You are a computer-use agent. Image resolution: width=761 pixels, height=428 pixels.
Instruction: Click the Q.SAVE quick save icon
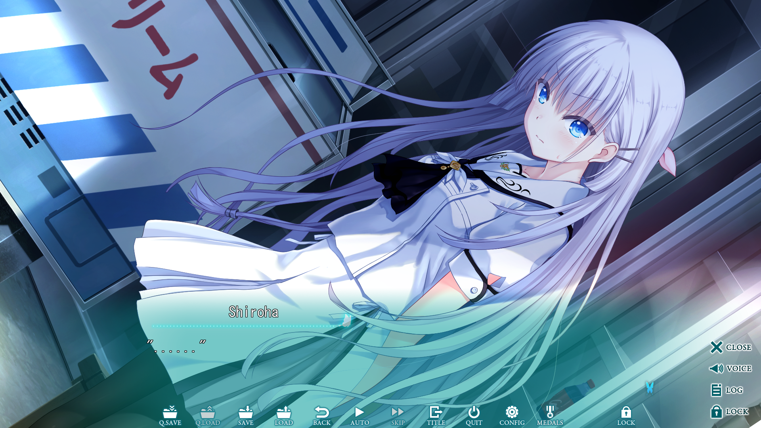pyautogui.click(x=170, y=416)
